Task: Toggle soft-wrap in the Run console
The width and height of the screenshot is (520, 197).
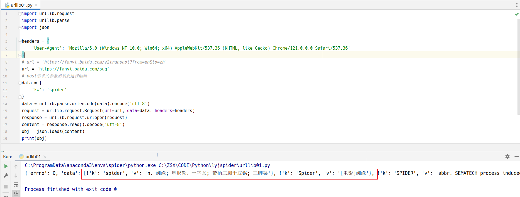Action: (x=16, y=185)
